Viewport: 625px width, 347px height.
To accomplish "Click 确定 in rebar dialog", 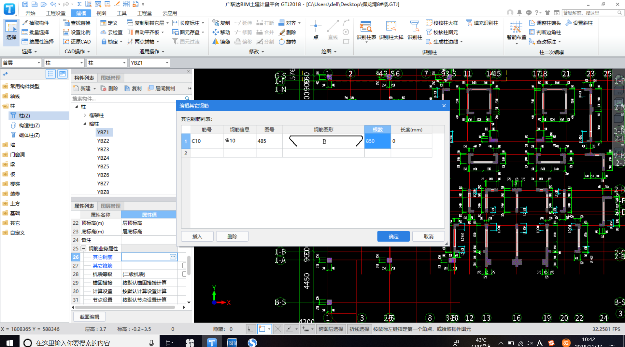I will point(393,236).
